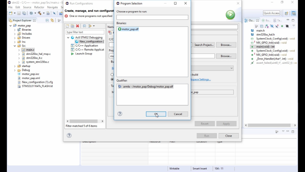Click the OK button in Program Selection
This screenshot has height=172, width=305.
(x=156, y=114)
